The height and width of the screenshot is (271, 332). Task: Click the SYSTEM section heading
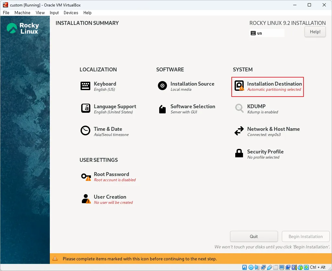coord(243,69)
